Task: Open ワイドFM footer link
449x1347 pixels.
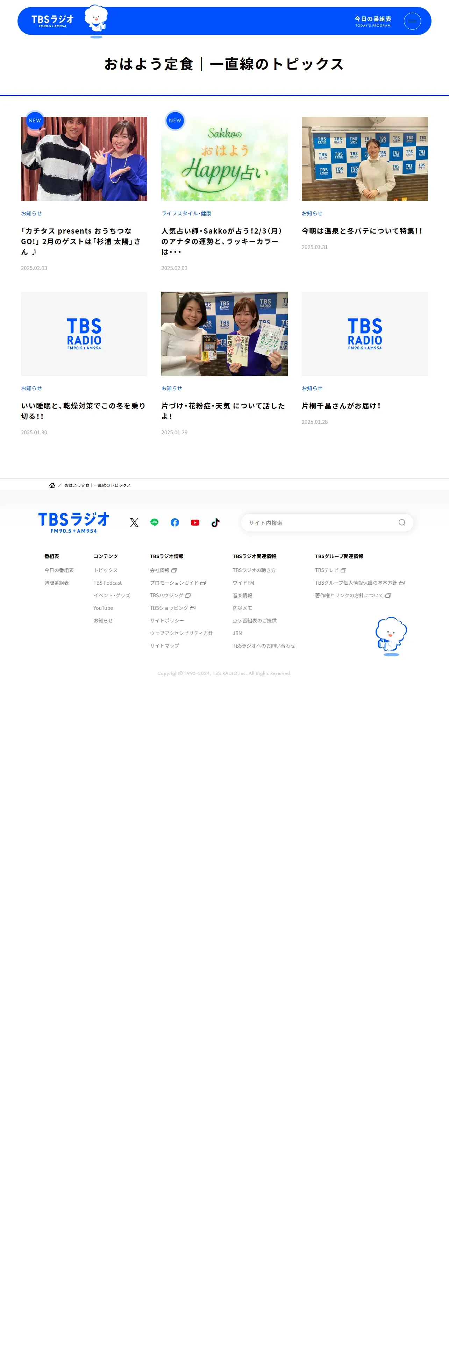Action: (x=244, y=583)
